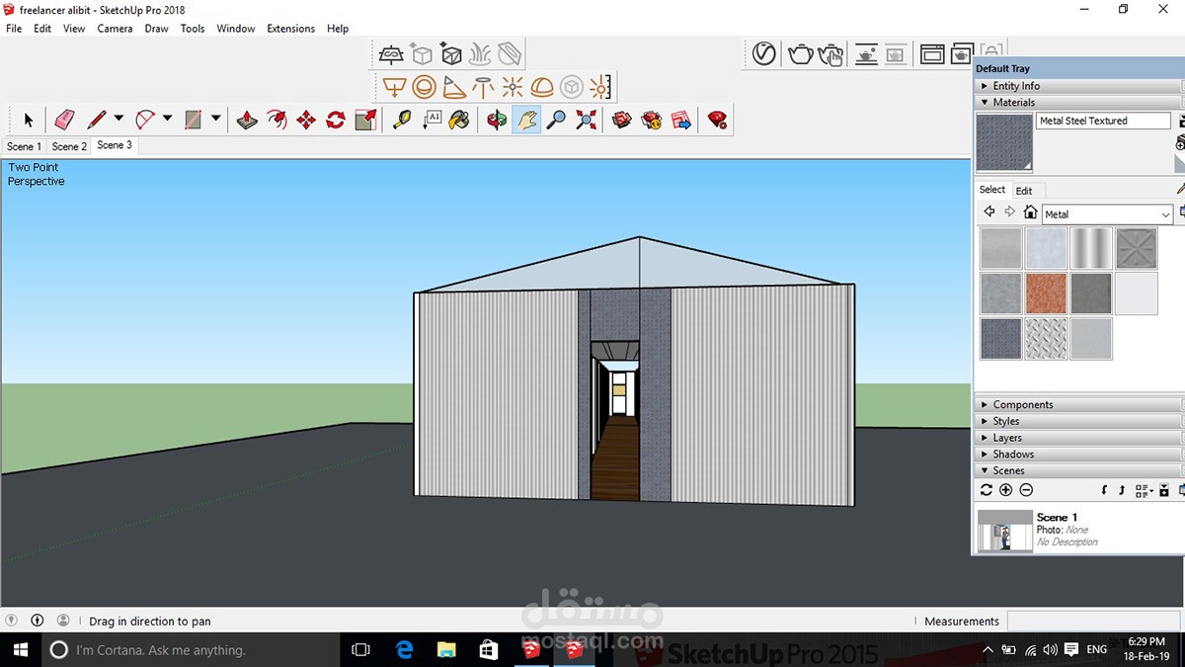
Task: Open the Rectangle tool dropdown arrow
Action: coord(215,119)
